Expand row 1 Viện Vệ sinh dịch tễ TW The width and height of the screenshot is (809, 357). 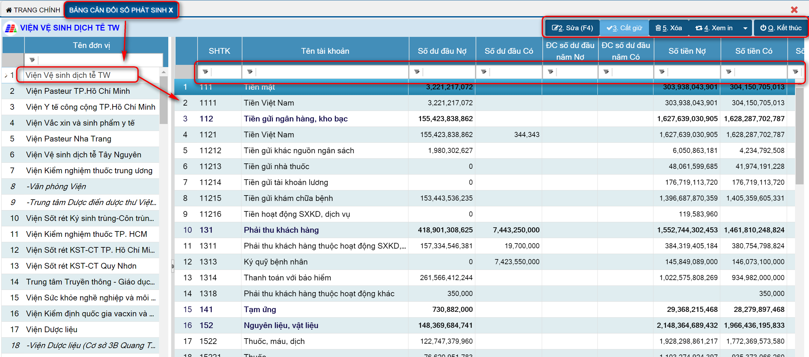6,75
